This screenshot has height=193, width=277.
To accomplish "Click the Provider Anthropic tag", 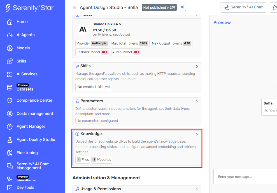I will click(x=92, y=43).
